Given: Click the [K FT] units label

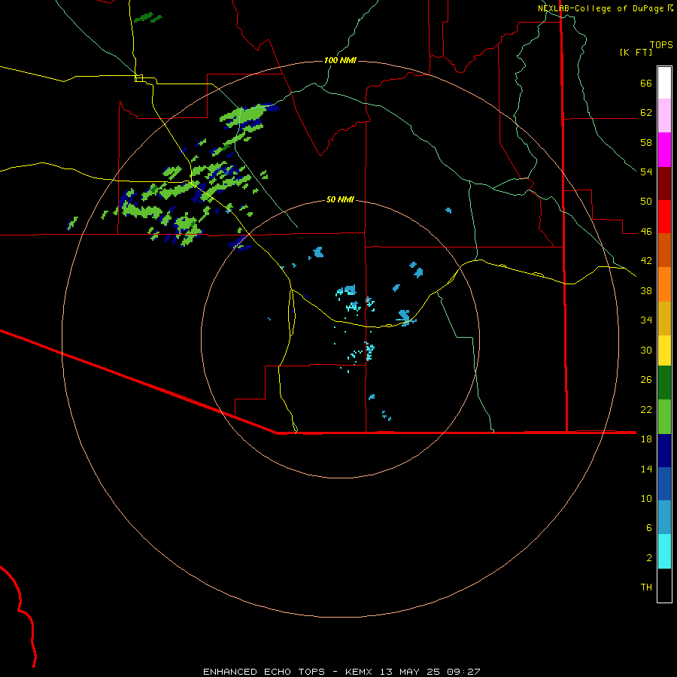Looking at the screenshot, I should tap(636, 52).
